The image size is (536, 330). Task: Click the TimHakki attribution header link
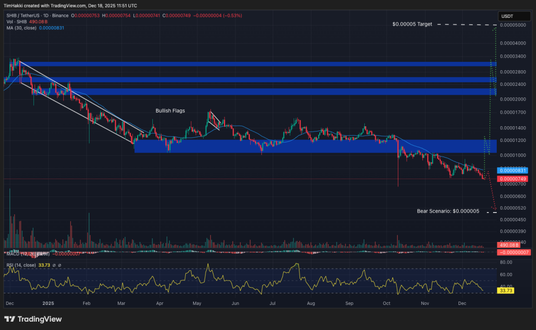click(x=68, y=5)
